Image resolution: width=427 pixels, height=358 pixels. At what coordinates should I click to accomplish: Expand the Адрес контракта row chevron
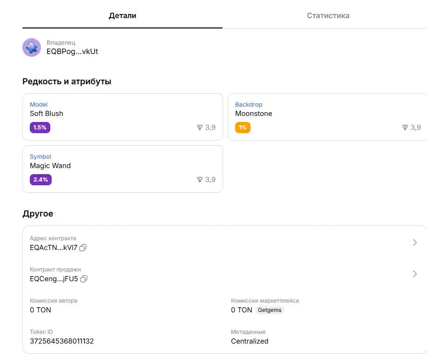(x=415, y=243)
